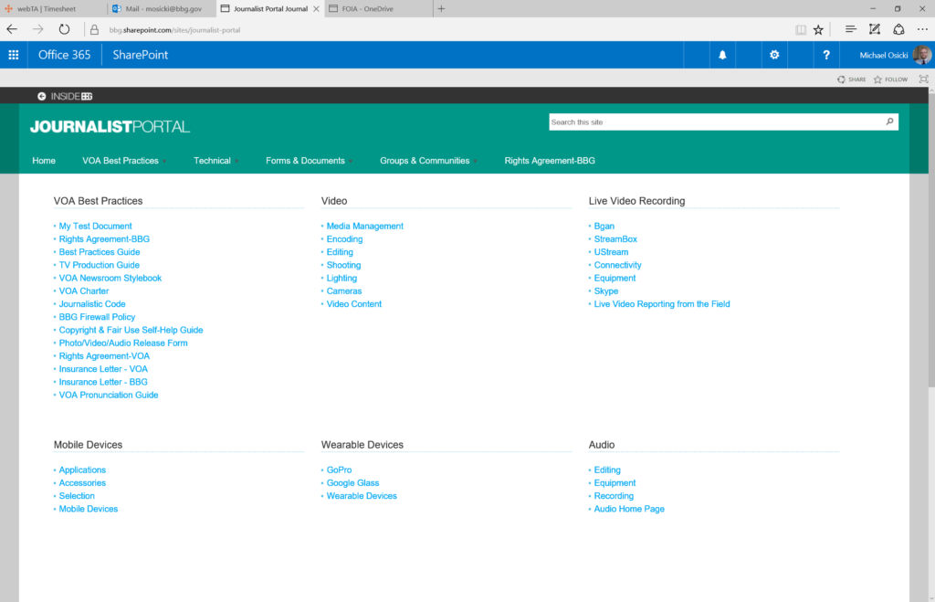Refresh the page in the browser
This screenshot has width=935, height=602.
pyautogui.click(x=64, y=29)
